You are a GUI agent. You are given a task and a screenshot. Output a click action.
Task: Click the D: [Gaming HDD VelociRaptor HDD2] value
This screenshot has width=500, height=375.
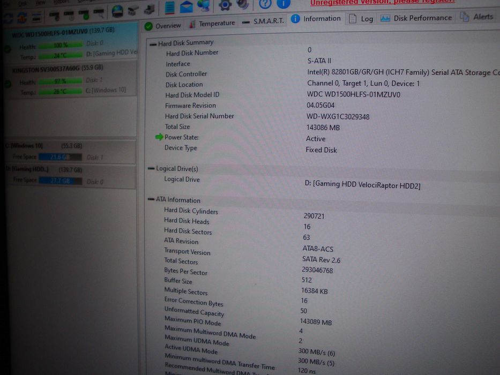(363, 185)
